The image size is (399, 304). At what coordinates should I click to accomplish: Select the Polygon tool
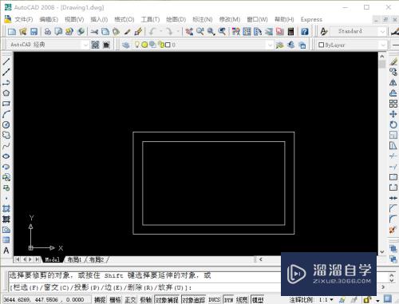point(6,93)
